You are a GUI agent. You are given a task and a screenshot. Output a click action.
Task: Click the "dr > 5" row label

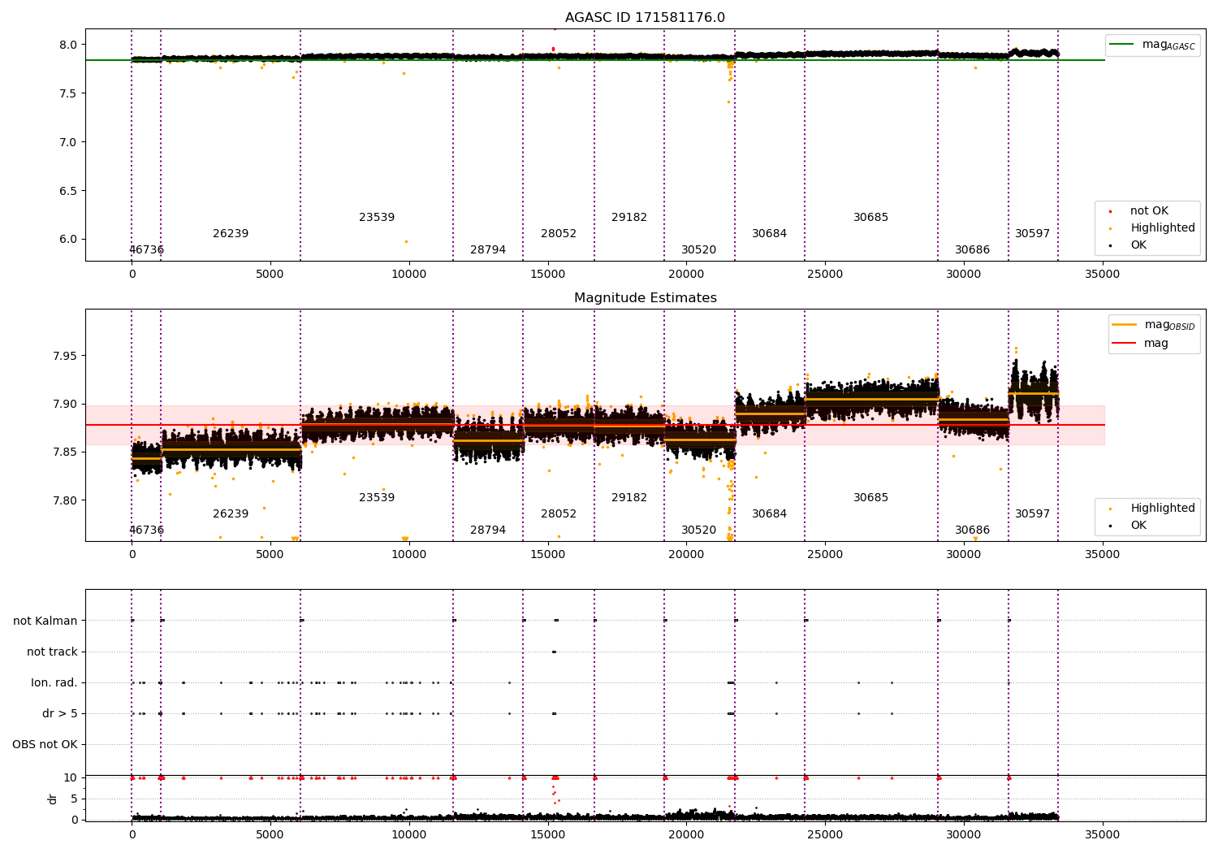(60, 714)
